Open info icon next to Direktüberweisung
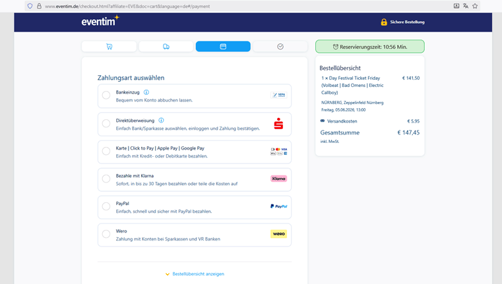Viewport: 502px width, 284px height. 162,120
